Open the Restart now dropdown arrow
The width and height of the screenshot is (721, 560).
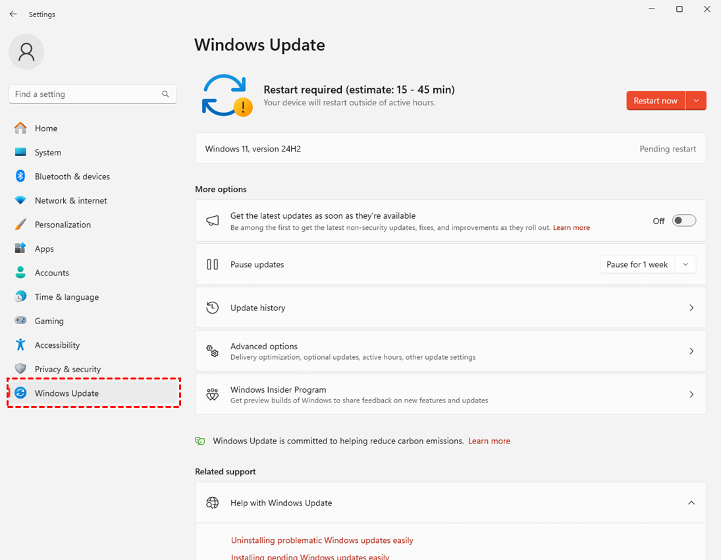tap(696, 101)
